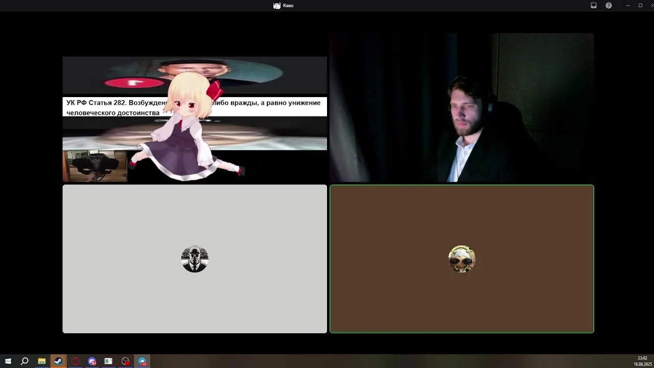This screenshot has width=654, height=368.
Task: Switch to Discord taskbar icon with 9+ badge
Action: 92,361
